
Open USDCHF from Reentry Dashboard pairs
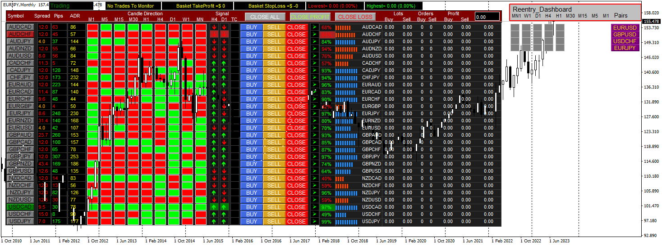point(625,41)
